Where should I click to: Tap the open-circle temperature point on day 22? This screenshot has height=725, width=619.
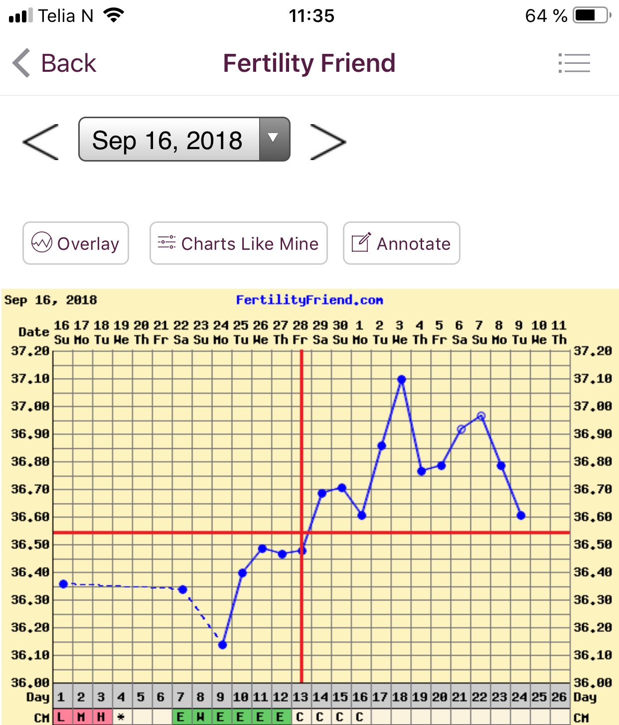[481, 416]
